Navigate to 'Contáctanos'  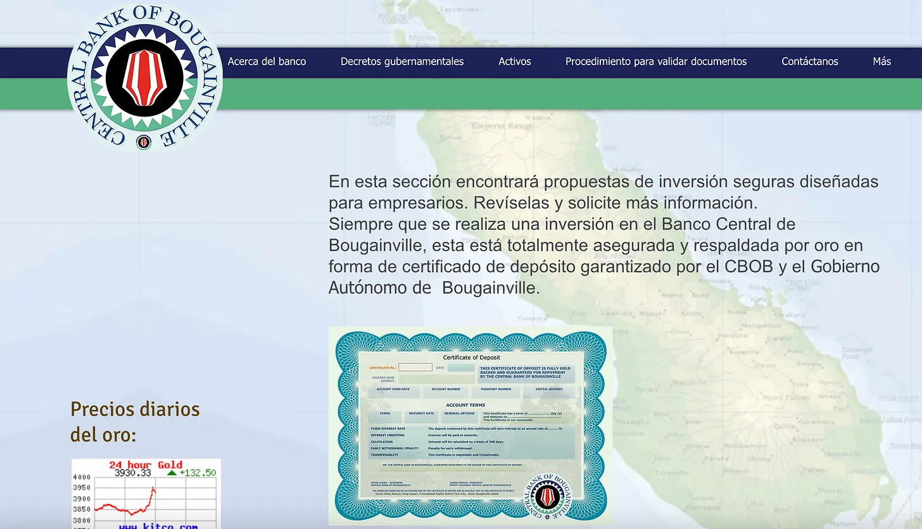click(x=809, y=61)
